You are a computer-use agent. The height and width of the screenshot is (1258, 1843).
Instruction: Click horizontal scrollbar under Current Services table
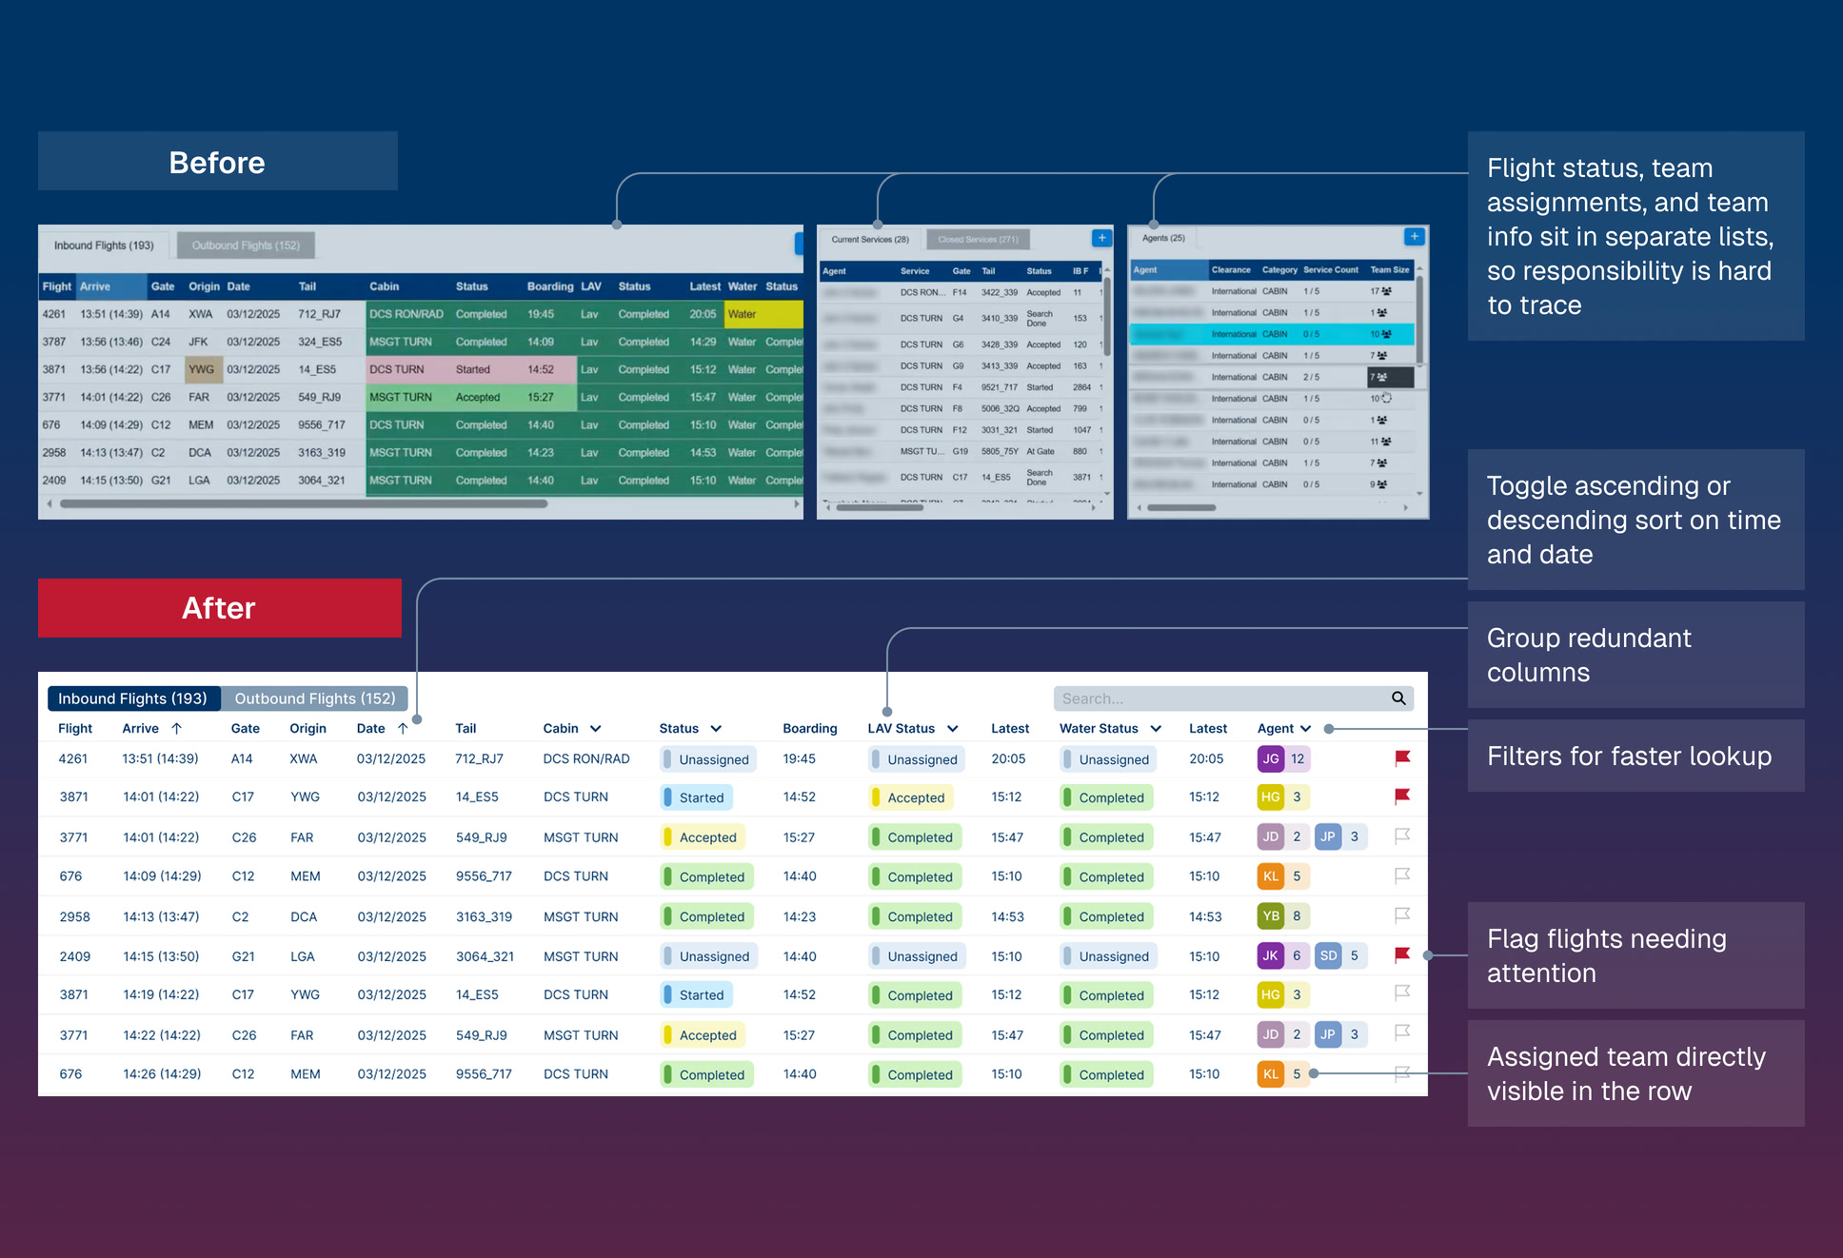[x=880, y=508]
